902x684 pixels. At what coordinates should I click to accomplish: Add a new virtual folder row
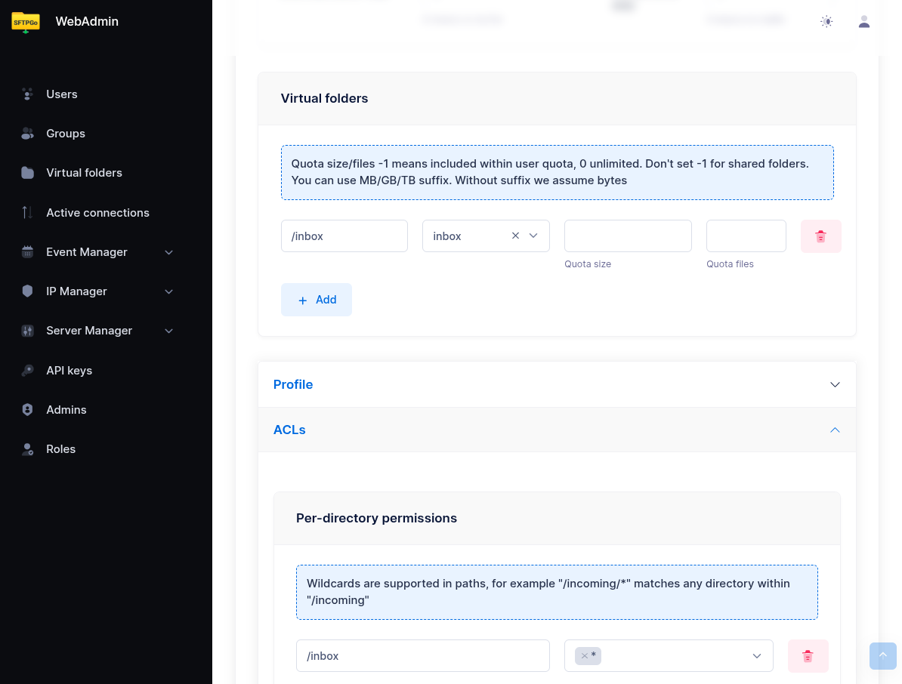pyautogui.click(x=316, y=300)
